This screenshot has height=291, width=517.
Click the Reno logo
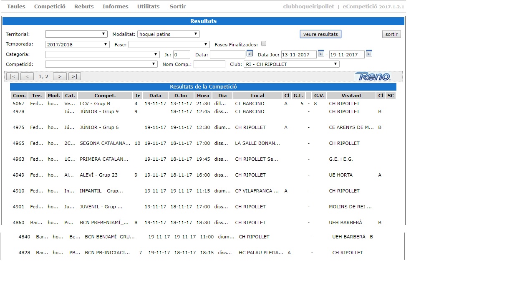pos(373,76)
